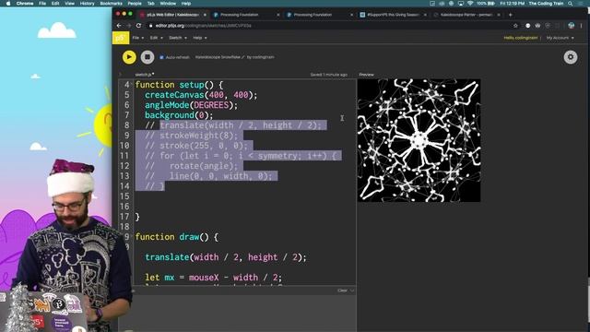Open the Help dropdown in p5 editor
This screenshot has height=332, width=590.
coord(200,38)
